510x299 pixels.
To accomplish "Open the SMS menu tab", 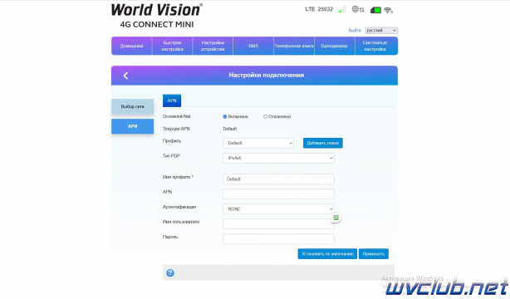I will point(253,46).
